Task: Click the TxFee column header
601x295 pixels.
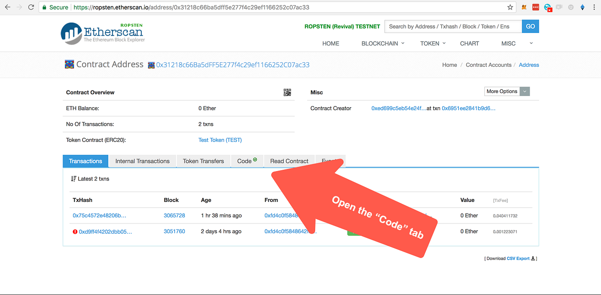Action: (x=501, y=201)
